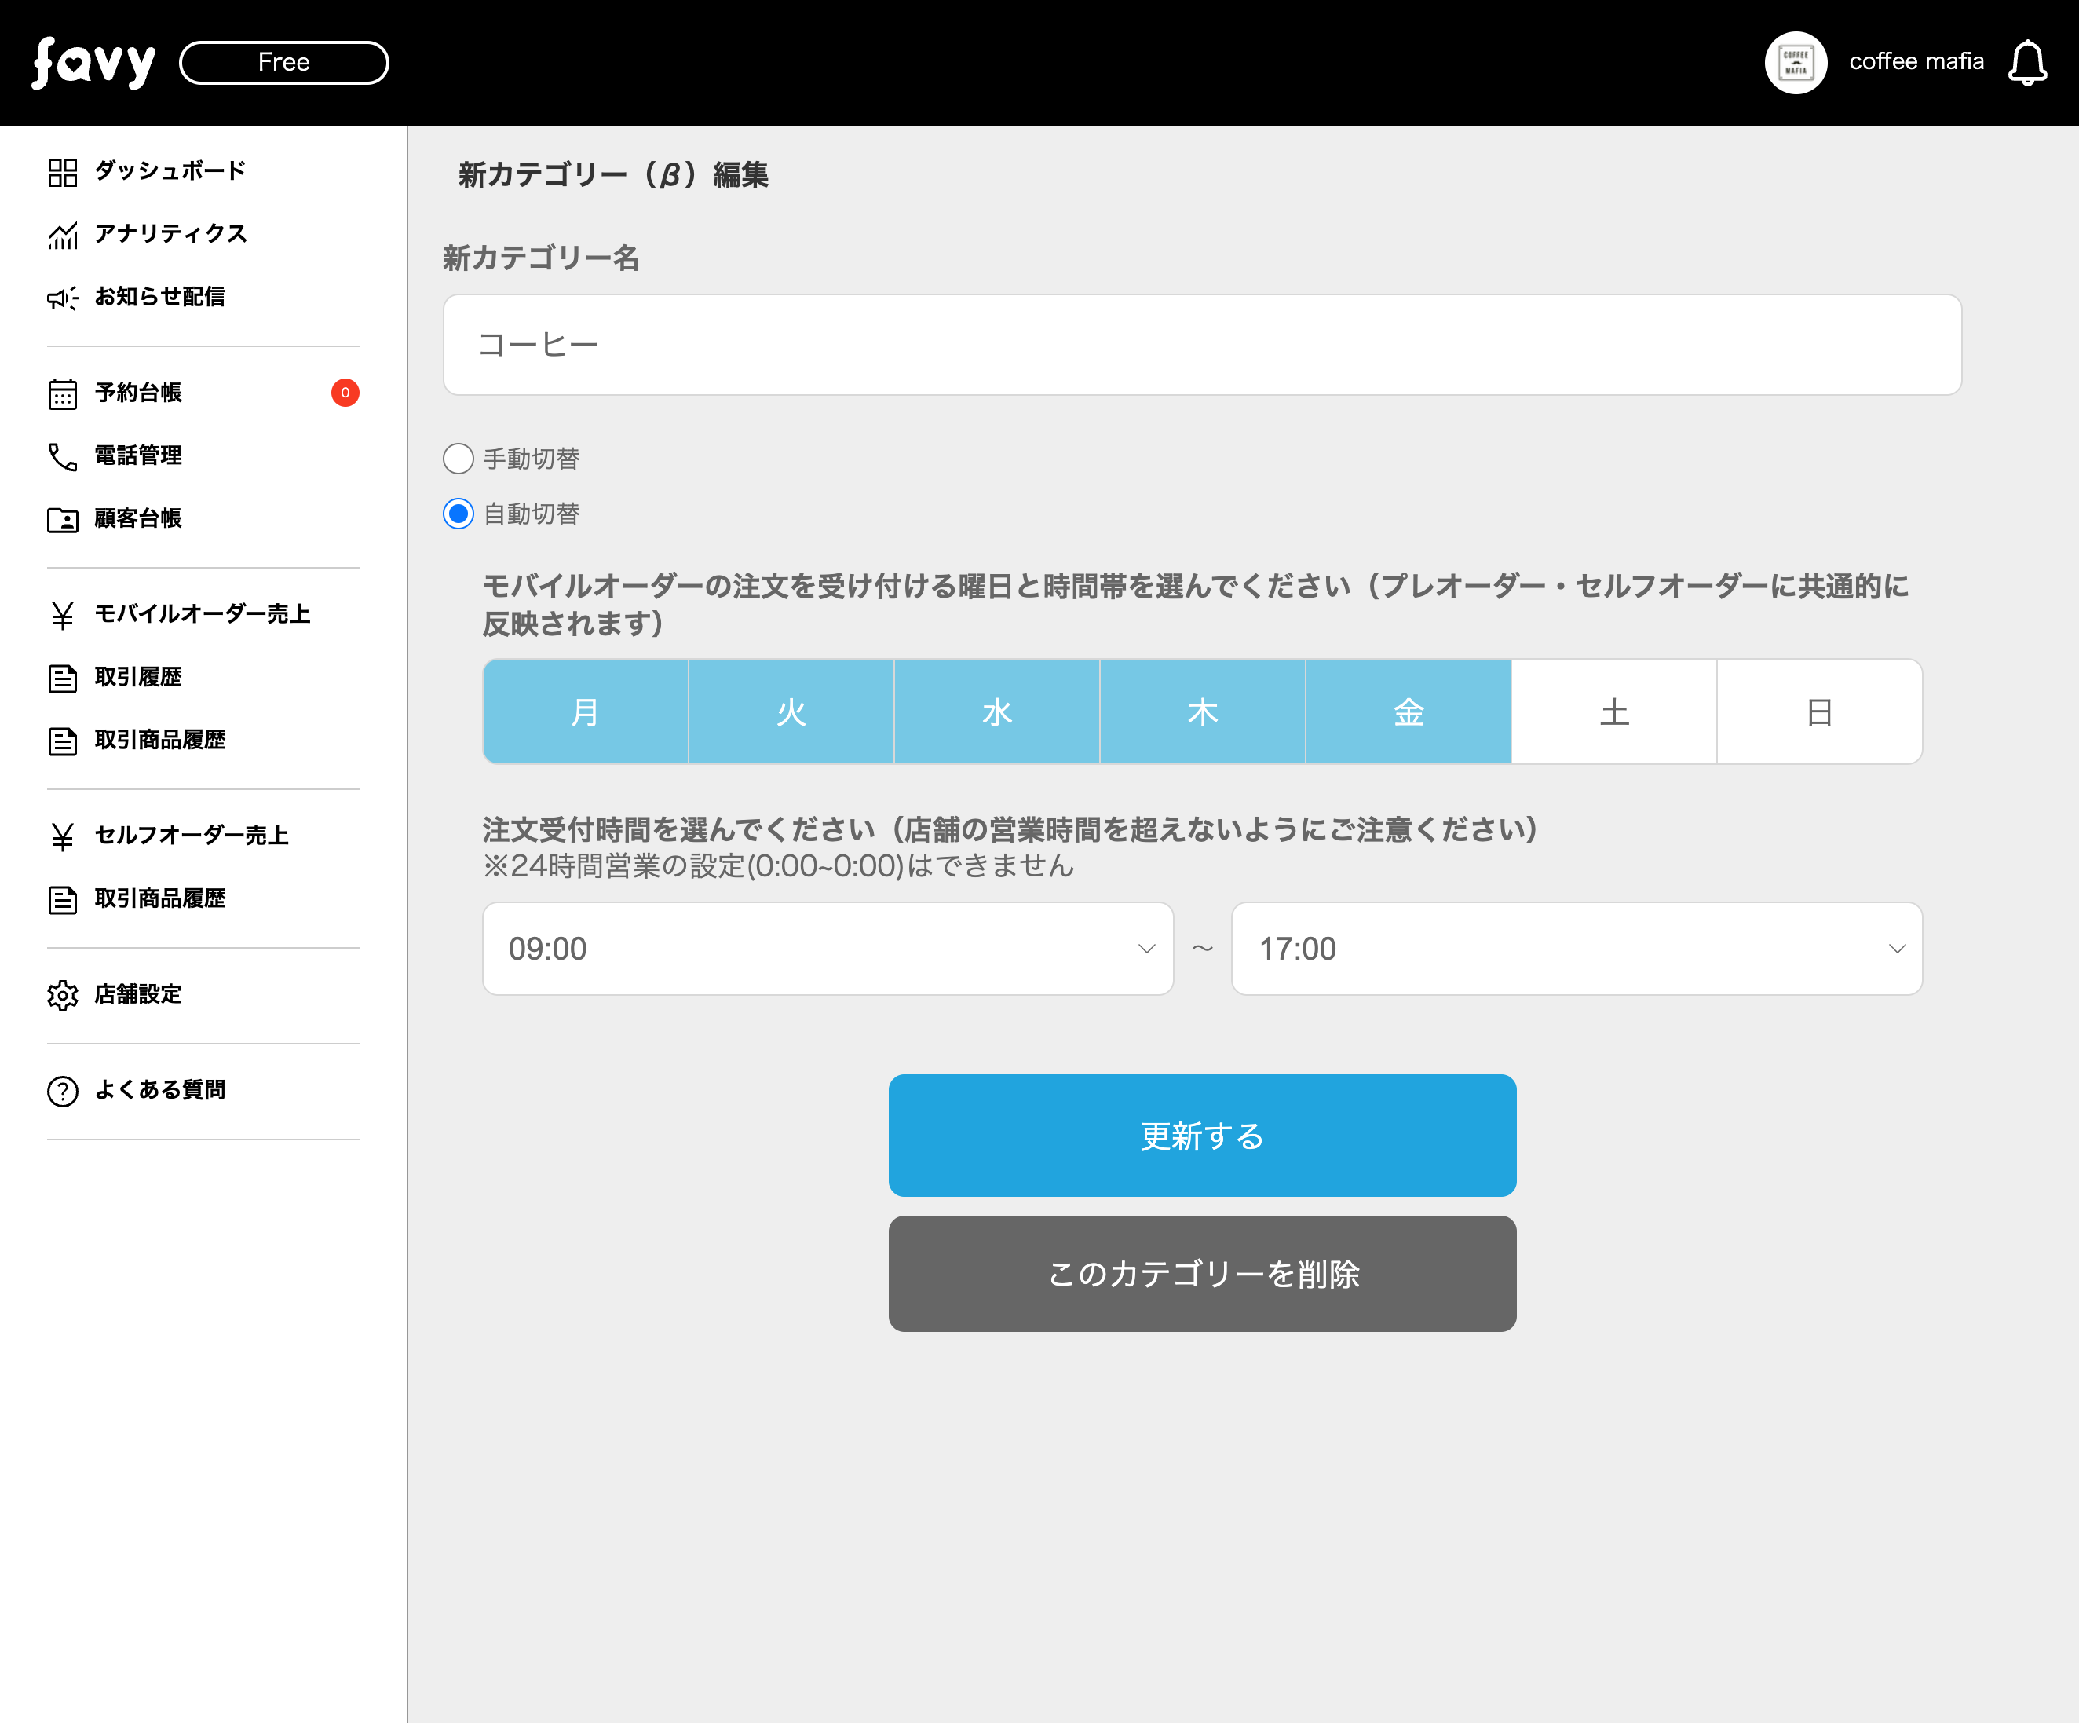2079x1723 pixels.
Task: Click the Analytics chart icon
Action: (62, 235)
